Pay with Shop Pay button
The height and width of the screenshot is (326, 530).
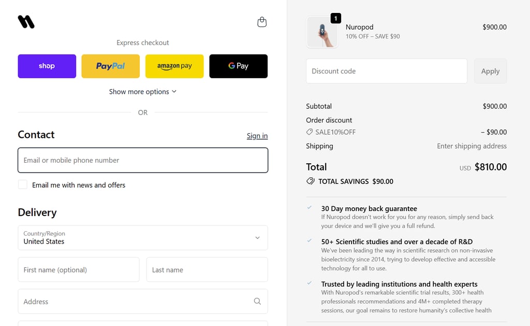[x=47, y=66]
